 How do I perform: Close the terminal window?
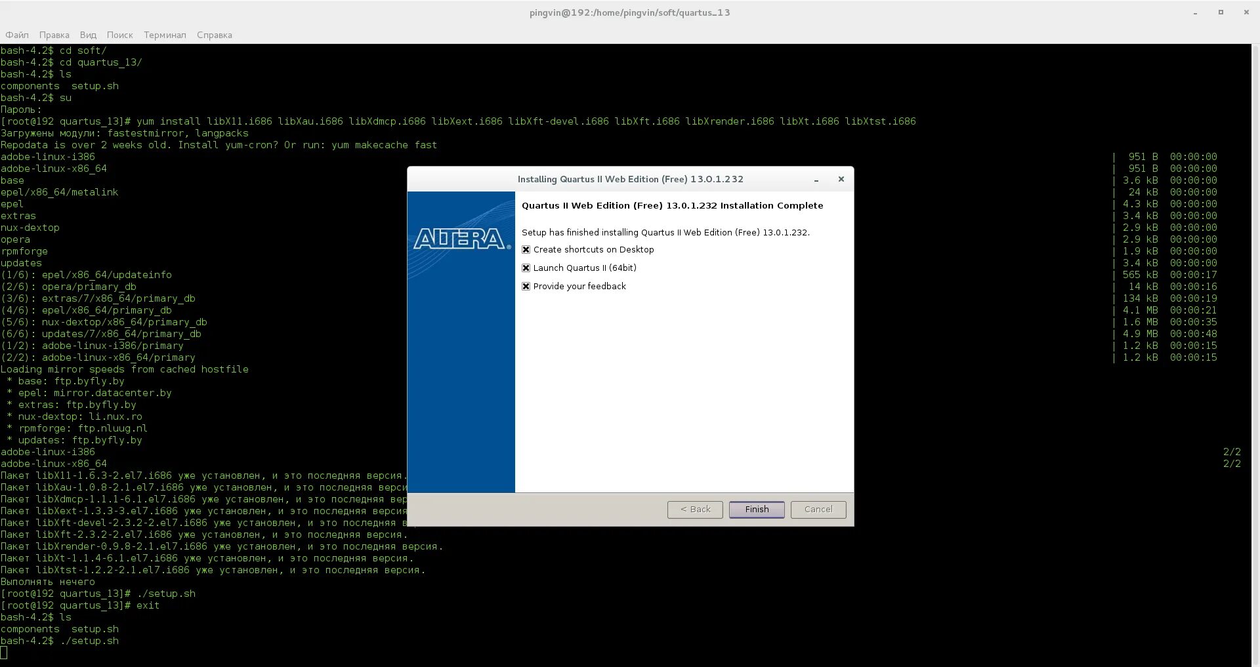1246,12
